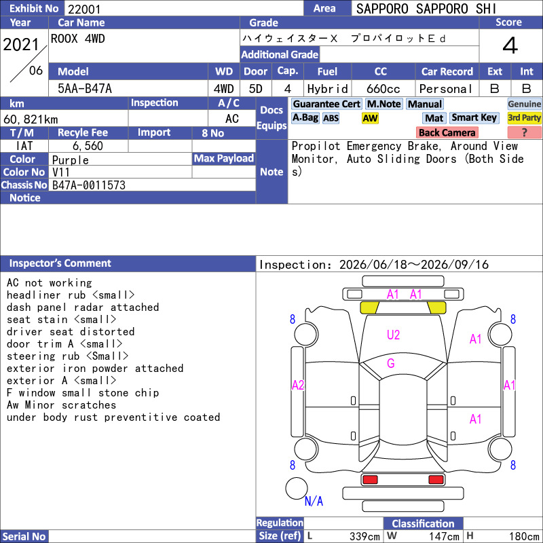Click the red Back Camera badge
Viewport: 543px width, 543px height.
(x=447, y=132)
